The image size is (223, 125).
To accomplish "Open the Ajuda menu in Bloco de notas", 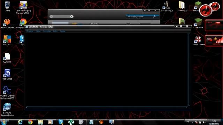I will point(62,31).
